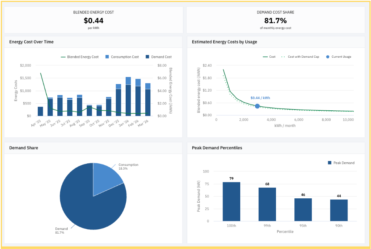Click the Jan '26 demand cost bar segment
This screenshot has height=249, width=371.
(x=128, y=101)
